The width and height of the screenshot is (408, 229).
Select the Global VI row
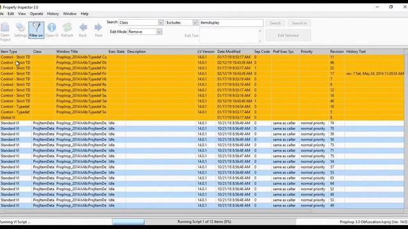pyautogui.click(x=202, y=118)
